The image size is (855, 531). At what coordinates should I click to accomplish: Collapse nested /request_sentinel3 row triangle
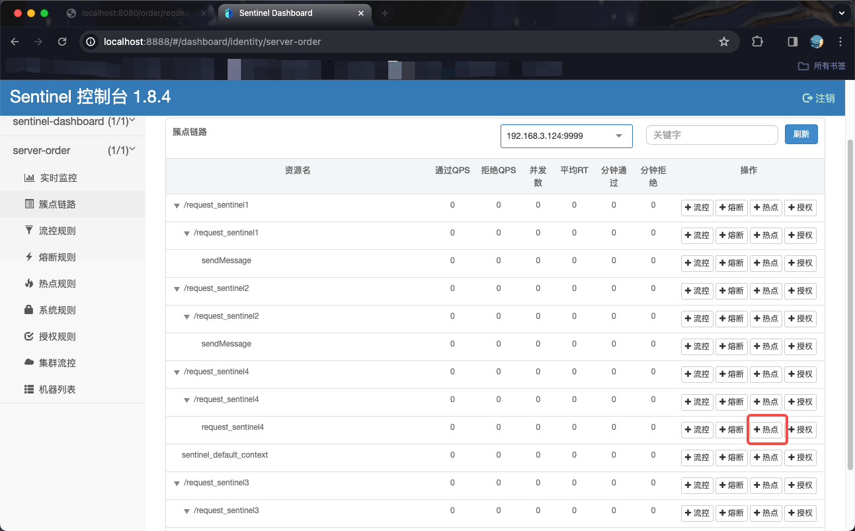[x=187, y=511]
